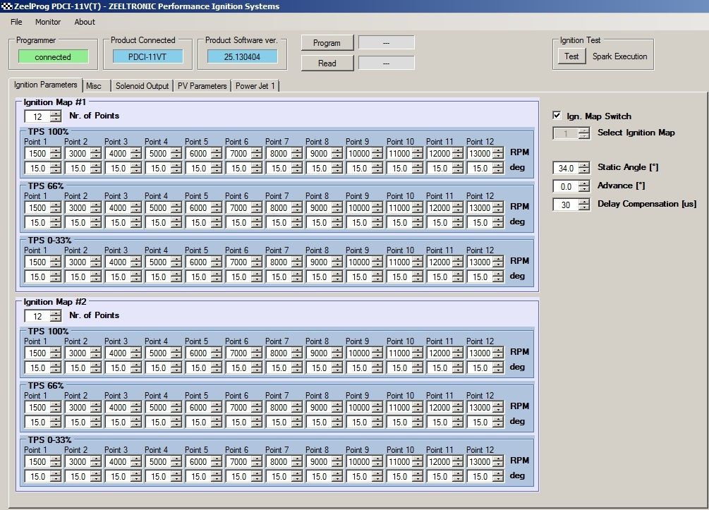Click the ZeelProg checkered flag title icon
The height and width of the screenshot is (510, 709).
(7, 6)
